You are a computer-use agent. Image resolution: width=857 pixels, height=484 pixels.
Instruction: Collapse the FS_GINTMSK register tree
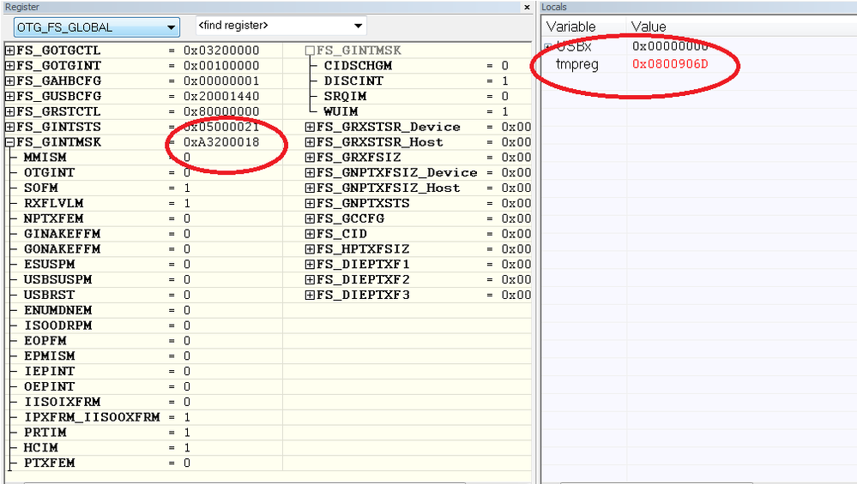pyautogui.click(x=9, y=142)
